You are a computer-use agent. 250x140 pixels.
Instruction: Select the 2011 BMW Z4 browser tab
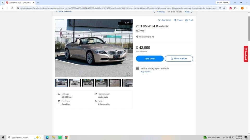coord(20,3)
